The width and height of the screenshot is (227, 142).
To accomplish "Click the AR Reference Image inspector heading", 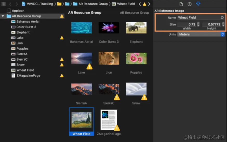I will [169, 11].
